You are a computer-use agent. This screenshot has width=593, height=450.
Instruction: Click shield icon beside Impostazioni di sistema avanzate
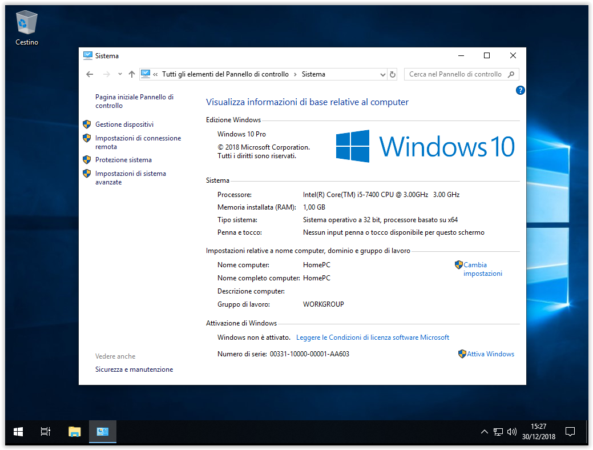(87, 174)
